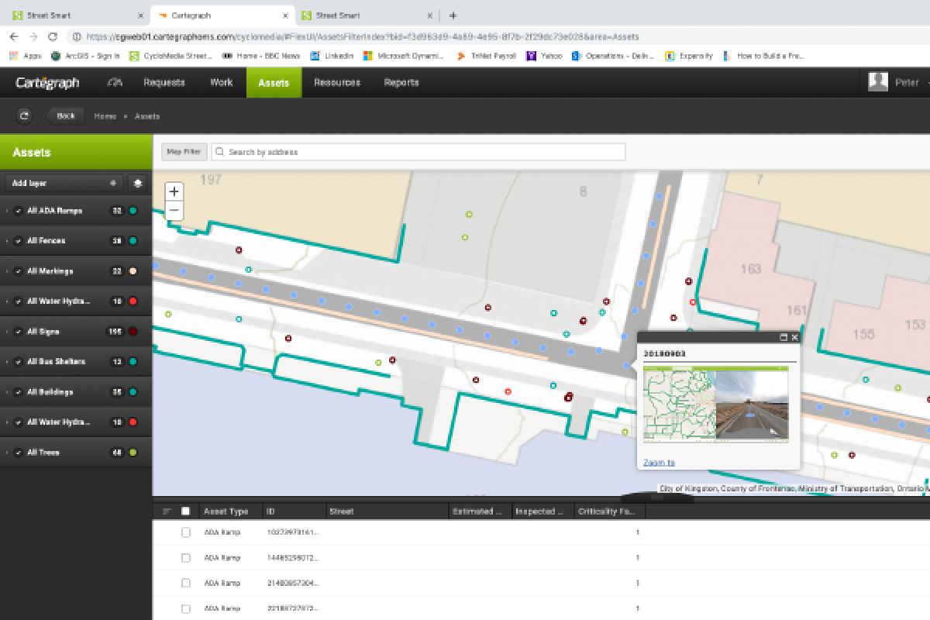This screenshot has height=620, width=930.
Task: Uncheck the All Signs layer checkmark
Action: (x=18, y=332)
